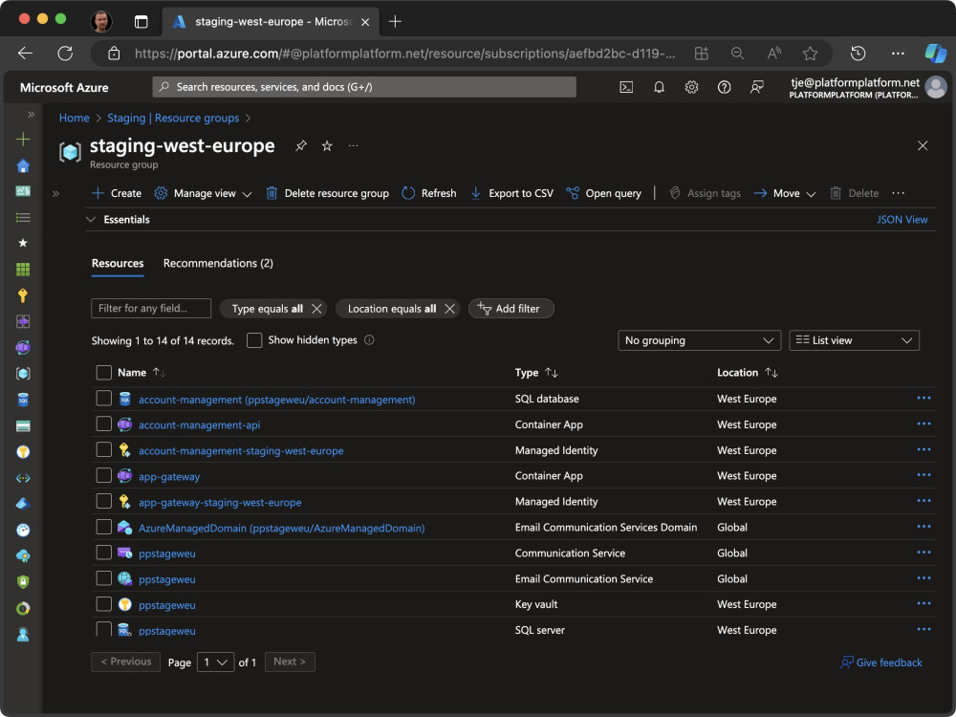Open the Manage view dropdown
This screenshot has width=956, height=717.
tap(203, 193)
